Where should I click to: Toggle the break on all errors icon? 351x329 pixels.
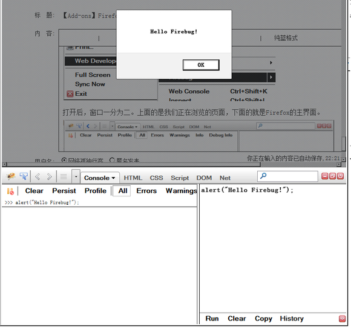10,191
